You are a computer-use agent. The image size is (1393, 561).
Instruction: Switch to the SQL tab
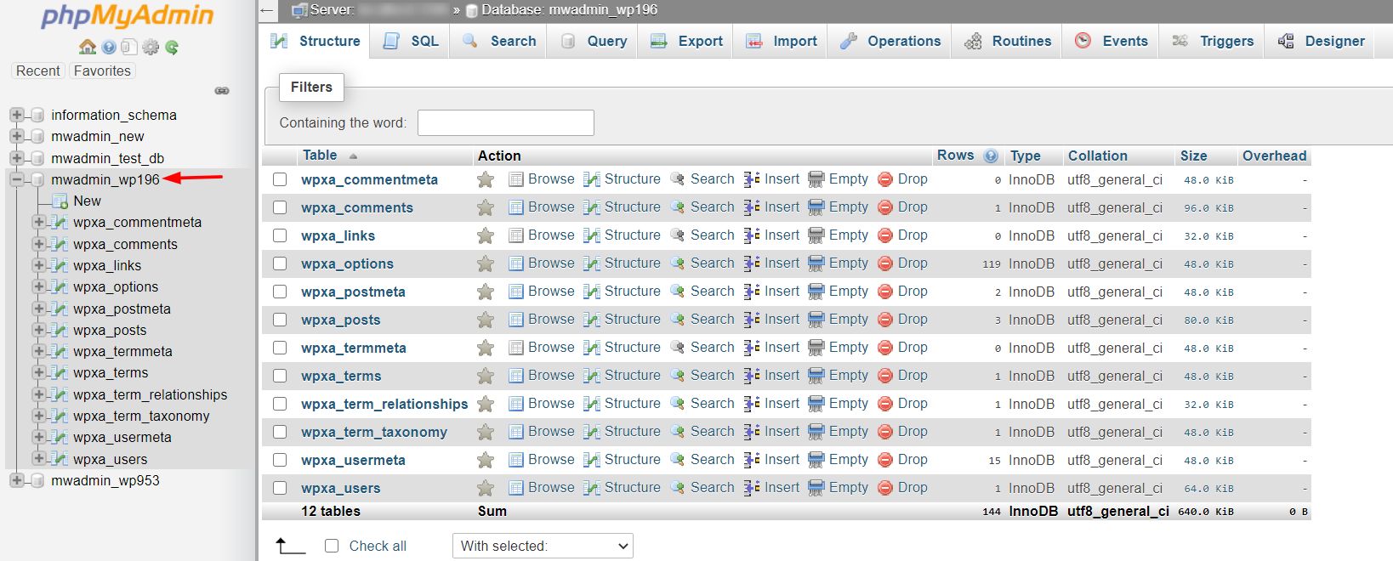click(x=412, y=41)
